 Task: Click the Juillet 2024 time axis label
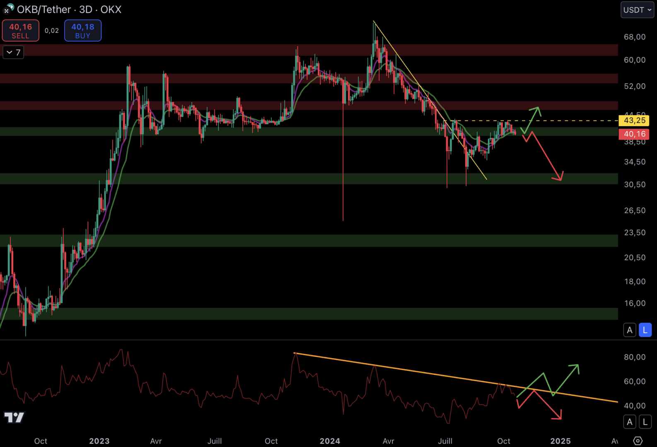[445, 441]
